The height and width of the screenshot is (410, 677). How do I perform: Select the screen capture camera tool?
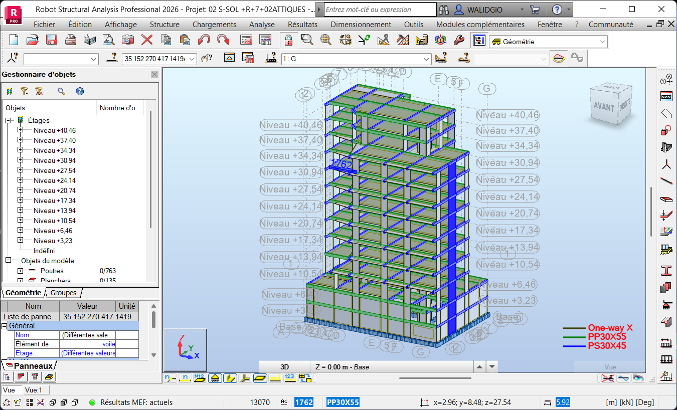coord(127,40)
